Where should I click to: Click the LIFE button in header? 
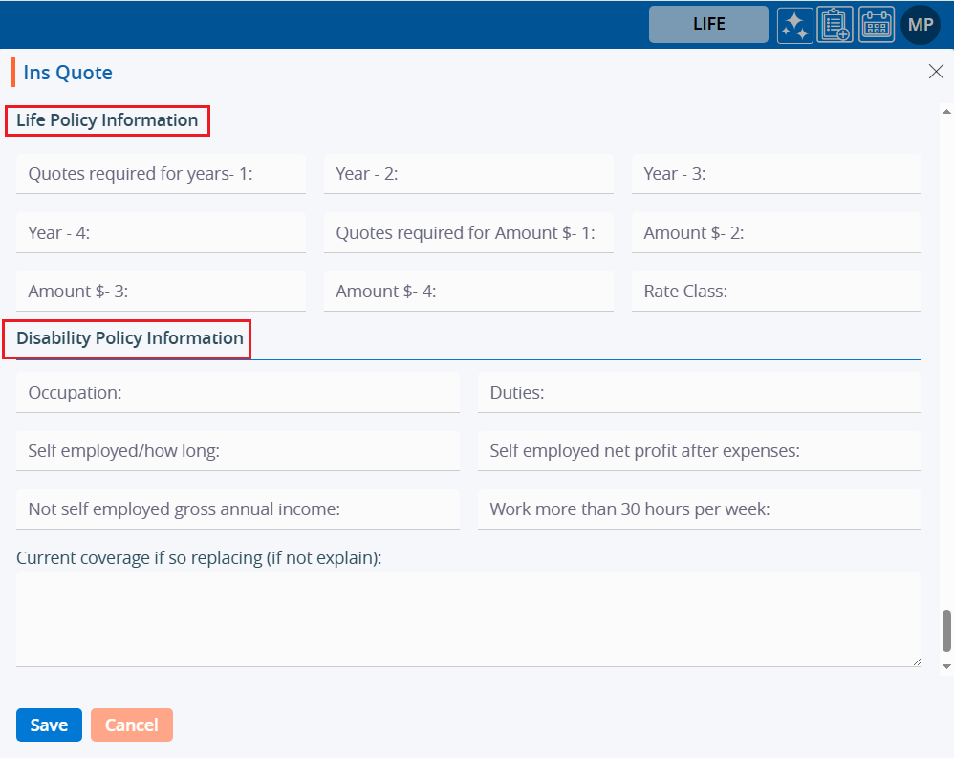click(x=708, y=25)
